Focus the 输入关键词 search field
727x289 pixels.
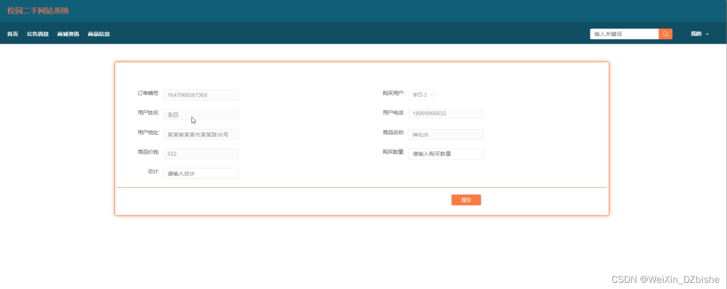(x=624, y=34)
